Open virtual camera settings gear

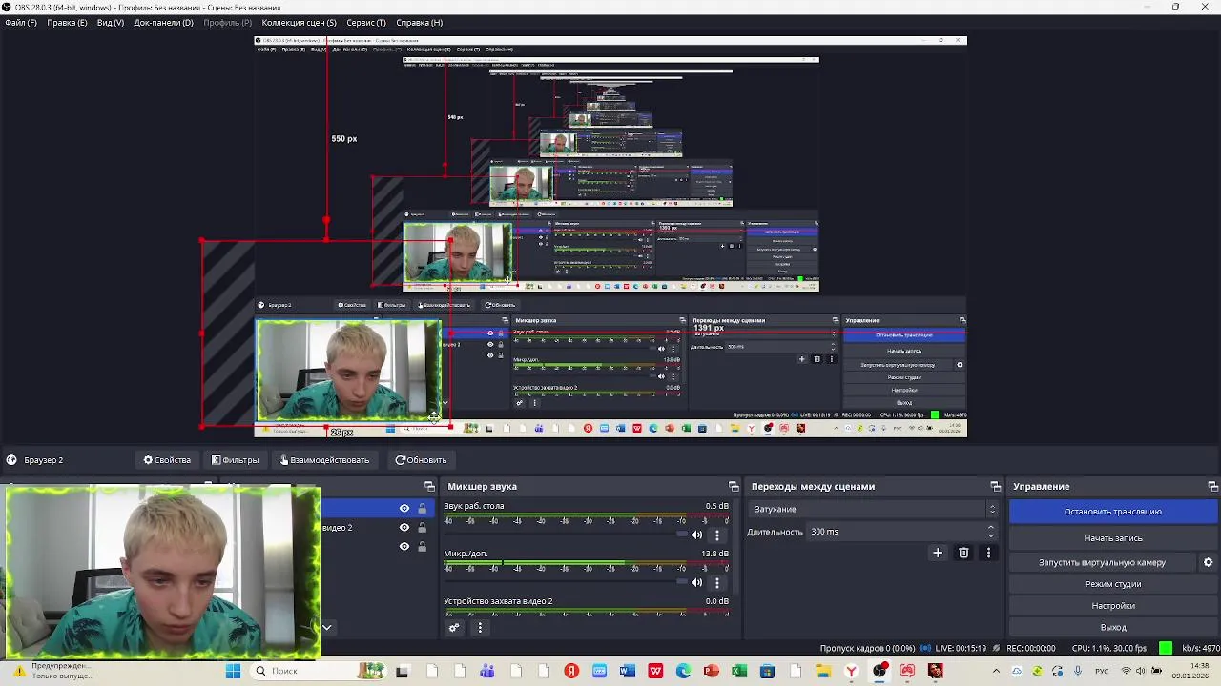(1208, 562)
